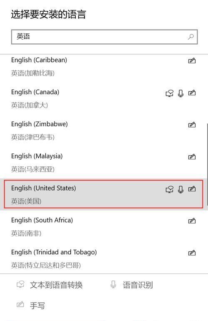The width and height of the screenshot is (208, 321).
Task: Click the language search input field
Action: (x=104, y=37)
